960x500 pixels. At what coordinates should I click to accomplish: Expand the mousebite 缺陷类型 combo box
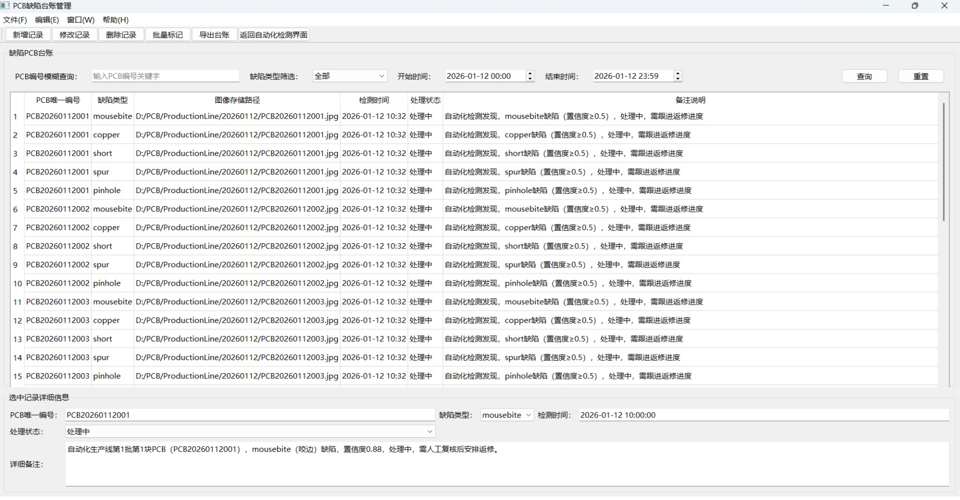[x=507, y=415]
